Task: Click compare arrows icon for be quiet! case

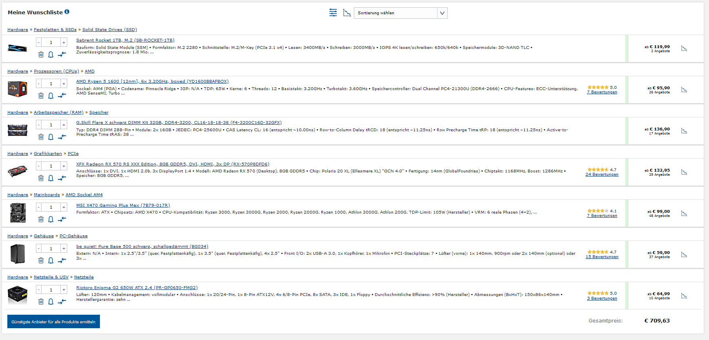Action: pyautogui.click(x=62, y=260)
